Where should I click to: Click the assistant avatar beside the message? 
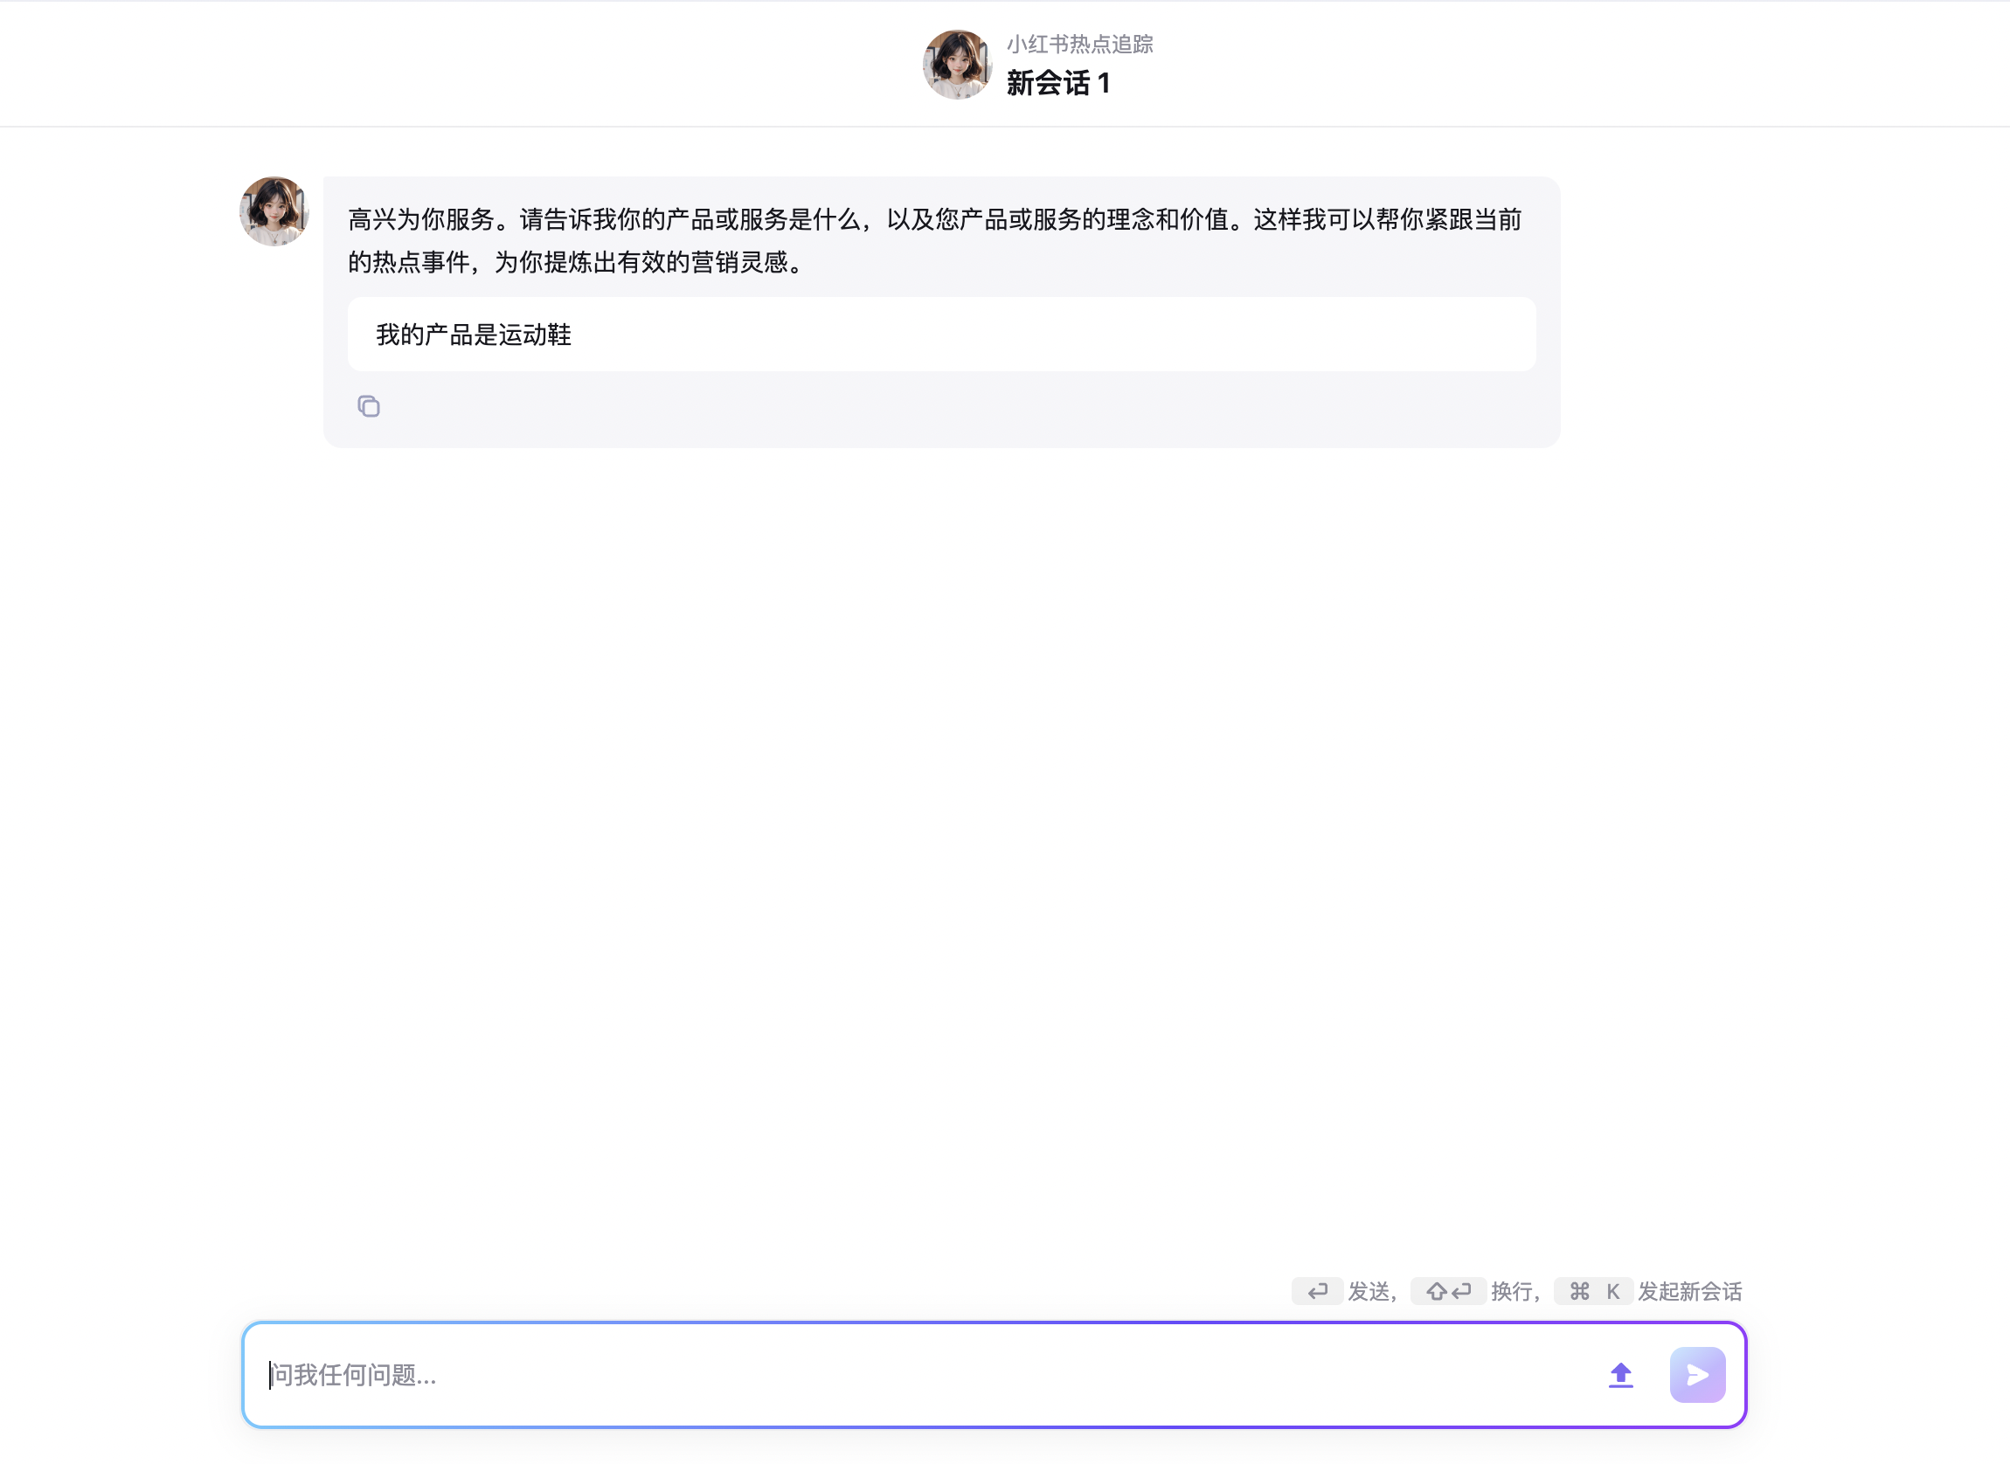click(274, 211)
